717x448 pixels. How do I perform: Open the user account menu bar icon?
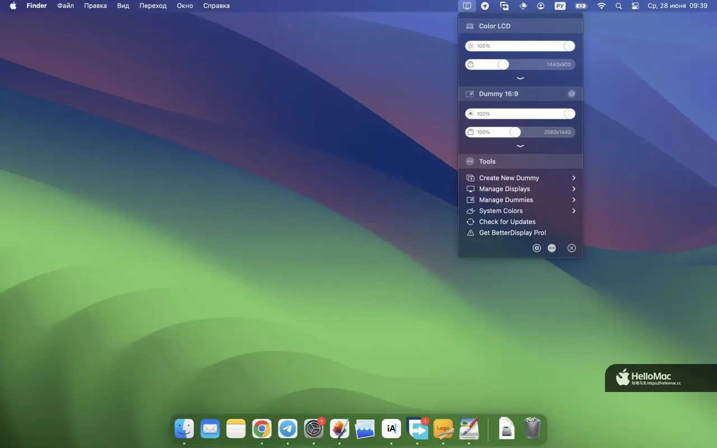click(541, 6)
